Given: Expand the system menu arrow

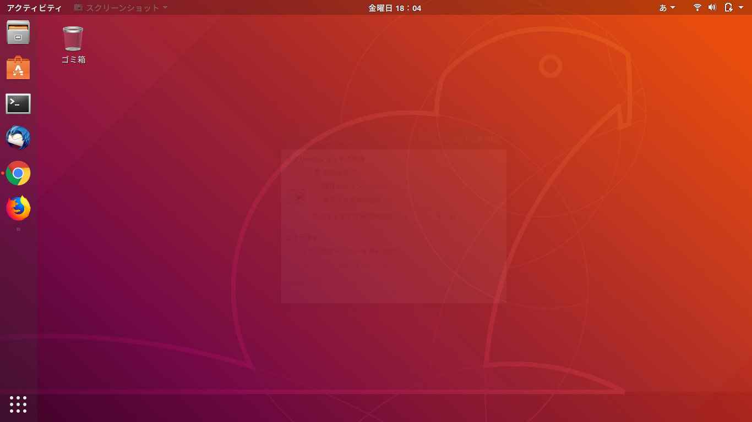Looking at the screenshot, I should [x=742, y=8].
